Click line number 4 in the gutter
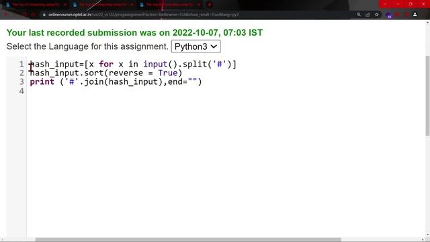 coord(21,91)
